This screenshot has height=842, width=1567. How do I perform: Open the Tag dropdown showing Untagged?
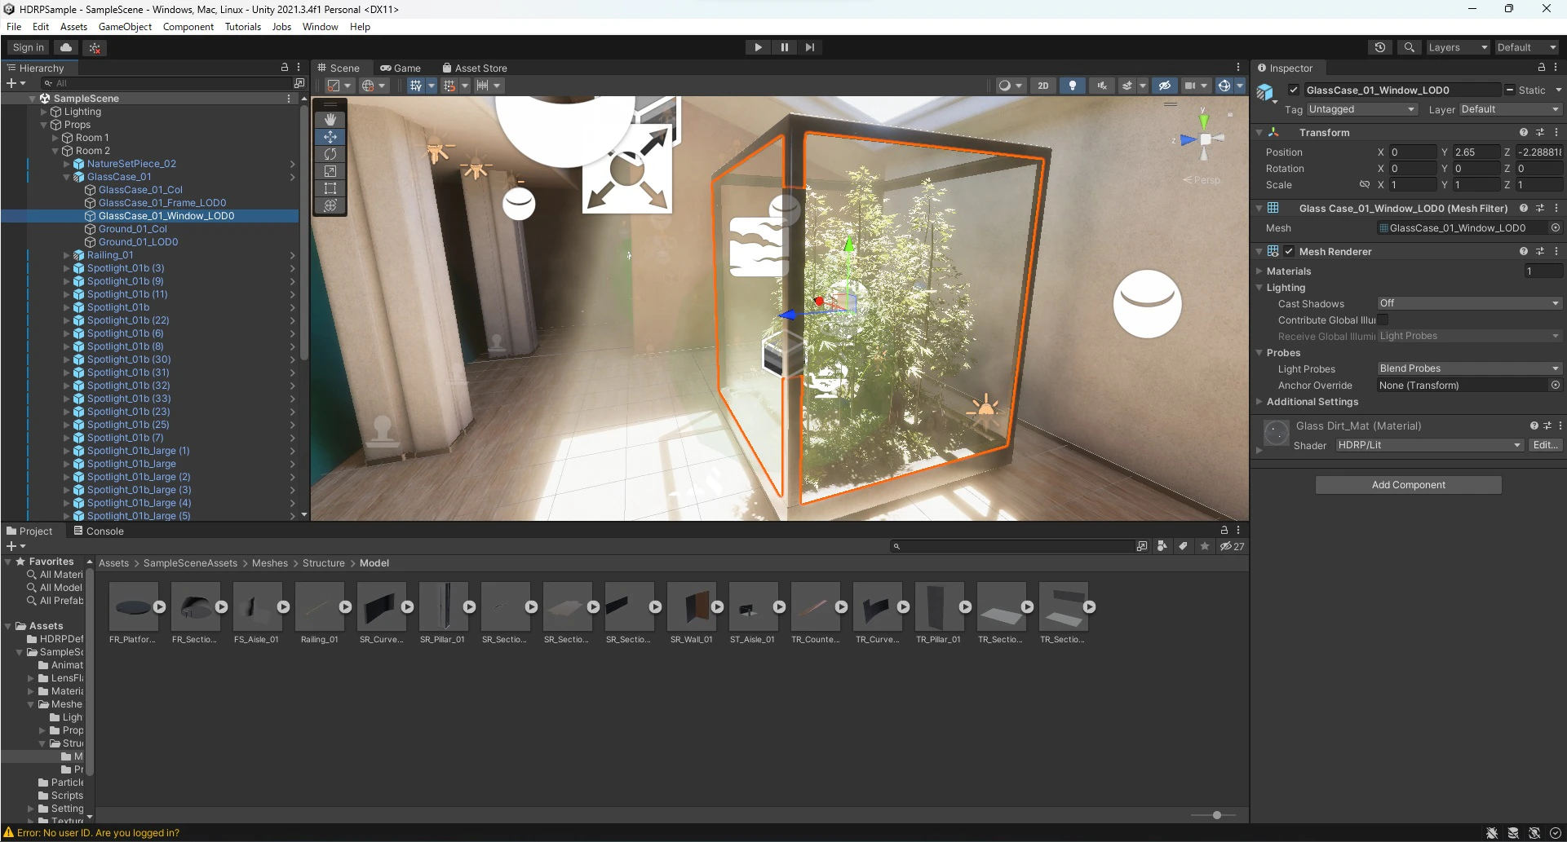pos(1361,109)
